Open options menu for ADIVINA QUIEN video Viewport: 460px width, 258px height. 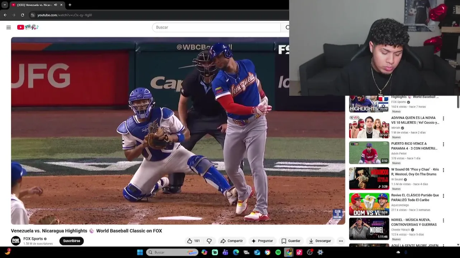(x=444, y=119)
